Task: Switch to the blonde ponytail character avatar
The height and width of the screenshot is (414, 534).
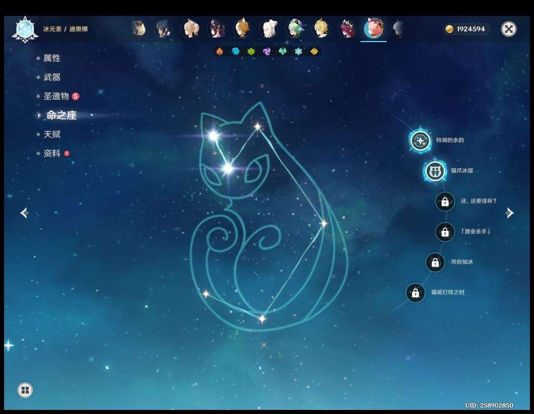Action: [190, 29]
